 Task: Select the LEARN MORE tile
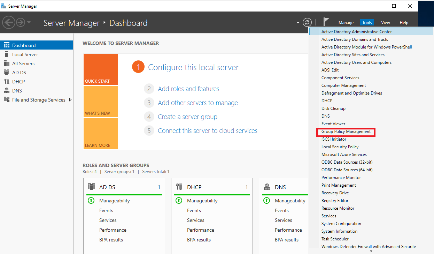click(x=100, y=134)
